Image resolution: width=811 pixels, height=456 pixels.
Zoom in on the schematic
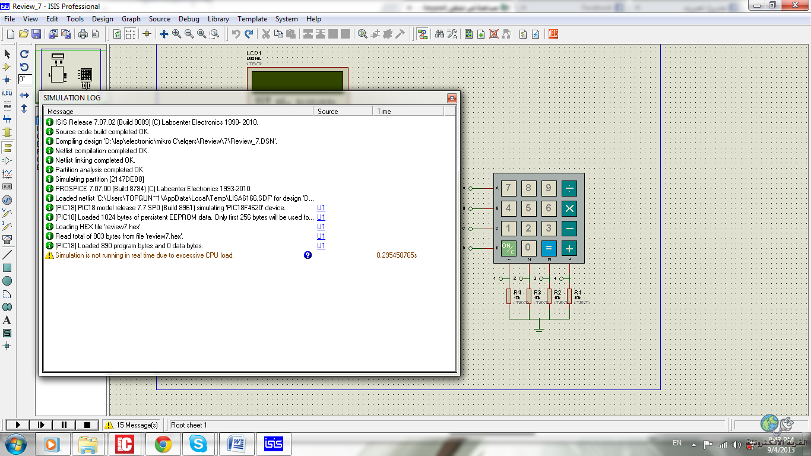(177, 34)
